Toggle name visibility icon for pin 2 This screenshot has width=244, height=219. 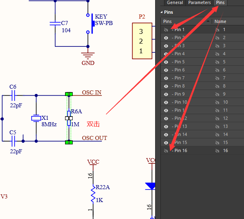(217, 38)
